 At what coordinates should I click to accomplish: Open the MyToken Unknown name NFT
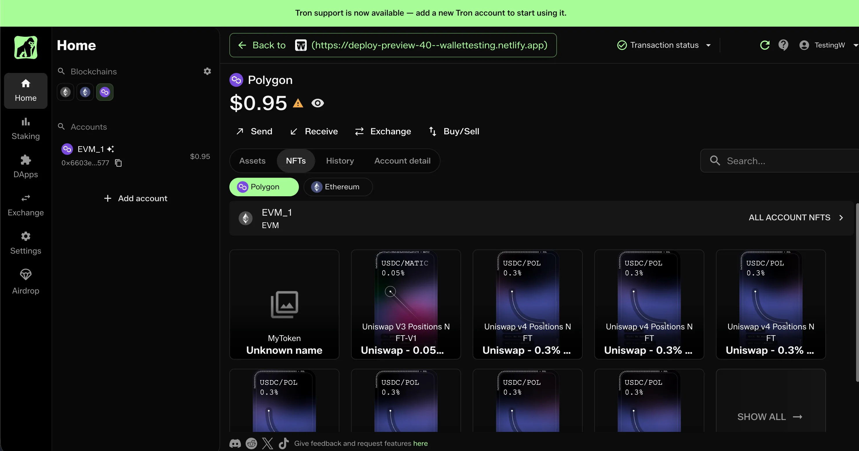[x=284, y=304]
